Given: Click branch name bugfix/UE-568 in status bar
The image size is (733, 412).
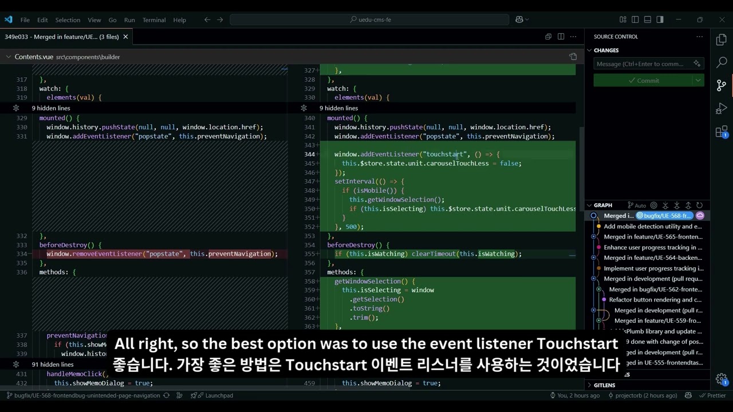Looking at the screenshot, I should (83, 395).
